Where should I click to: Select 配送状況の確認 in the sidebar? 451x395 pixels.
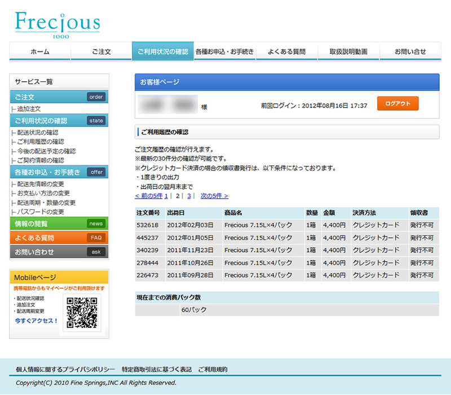38,133
